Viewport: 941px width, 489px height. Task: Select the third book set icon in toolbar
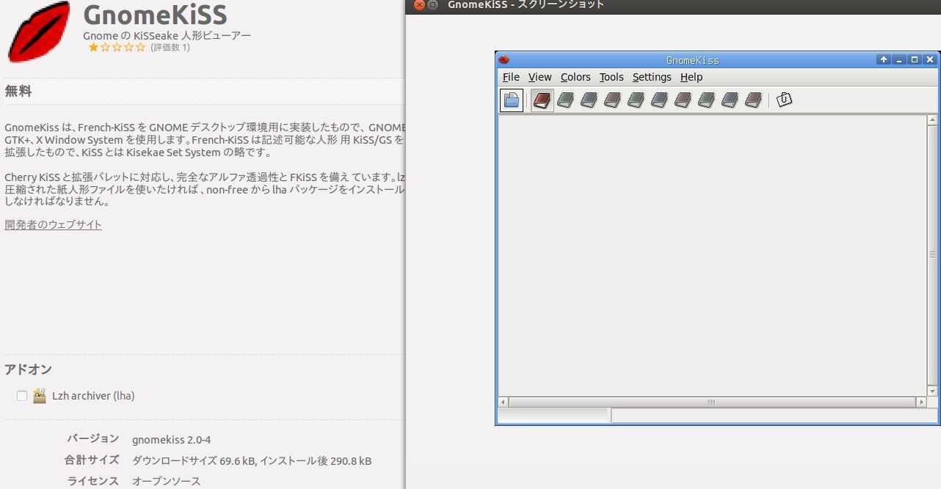[x=589, y=100]
